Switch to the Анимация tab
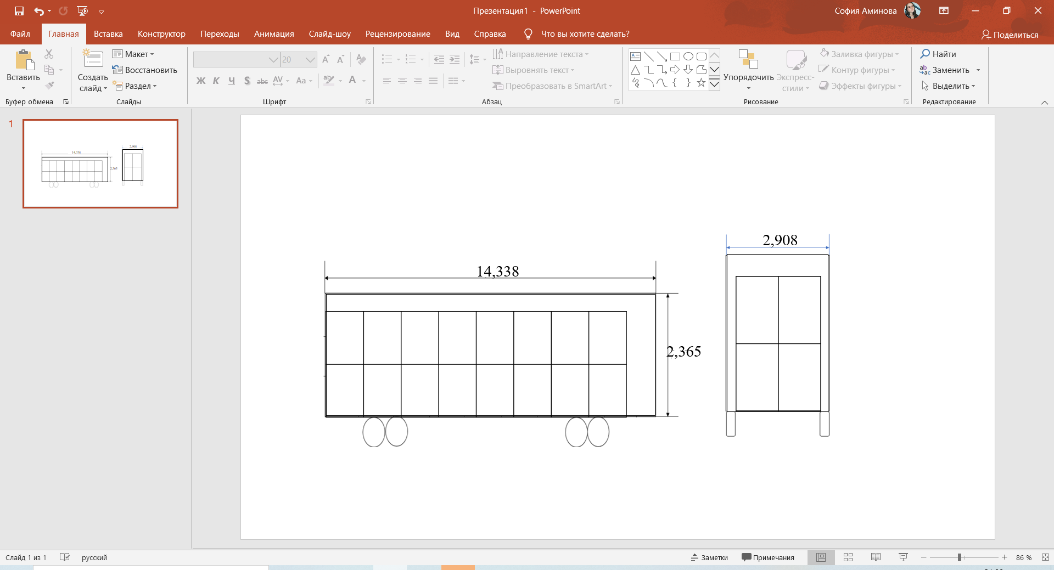 [274, 34]
